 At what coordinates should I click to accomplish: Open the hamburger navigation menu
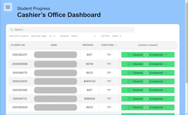tap(8, 7)
